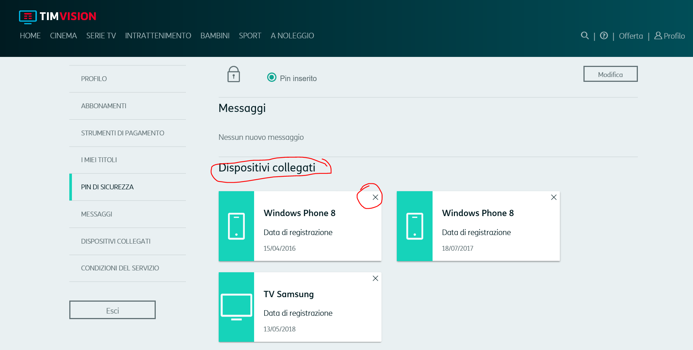Select ABBONAMENTI in the sidebar

coord(104,106)
